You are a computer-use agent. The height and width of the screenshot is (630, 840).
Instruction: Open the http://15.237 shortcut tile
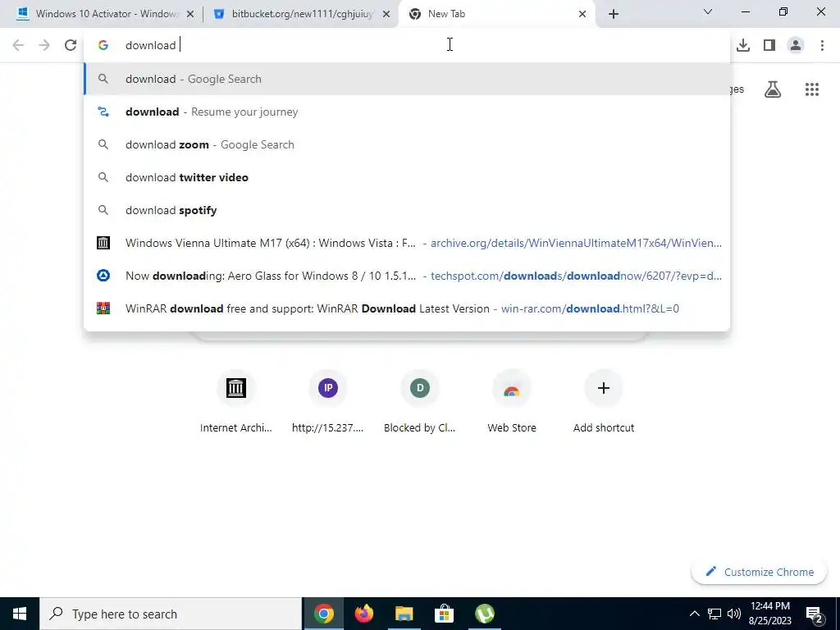tap(328, 402)
